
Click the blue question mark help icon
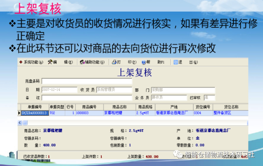click(x=144, y=62)
